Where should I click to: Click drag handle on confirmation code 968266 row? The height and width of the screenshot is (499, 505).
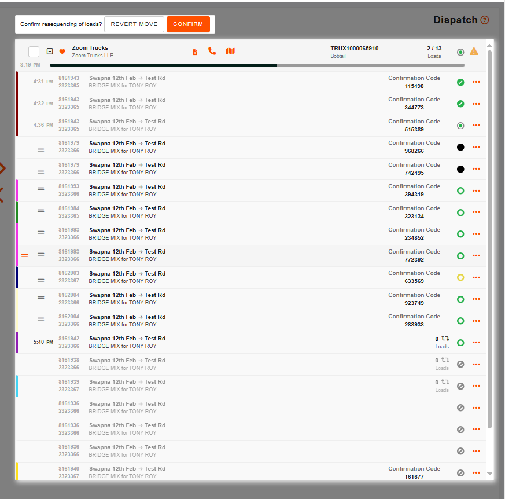(x=41, y=150)
